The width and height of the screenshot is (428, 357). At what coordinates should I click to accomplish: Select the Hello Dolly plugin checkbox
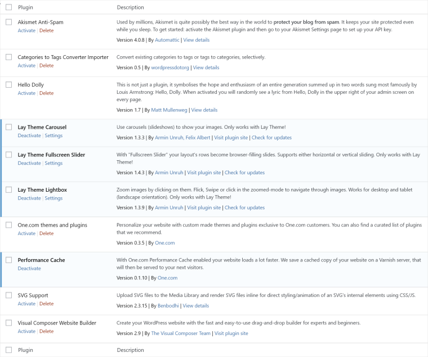tap(8, 84)
